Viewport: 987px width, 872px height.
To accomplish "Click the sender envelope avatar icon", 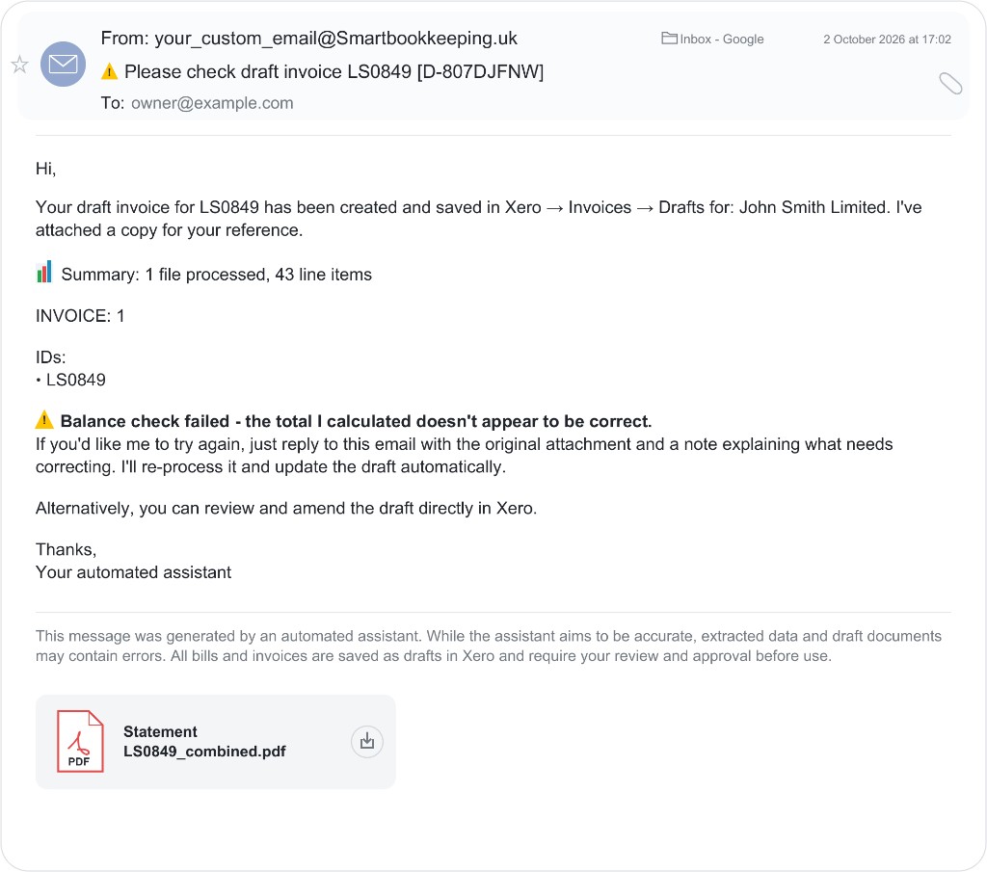I will tap(63, 65).
